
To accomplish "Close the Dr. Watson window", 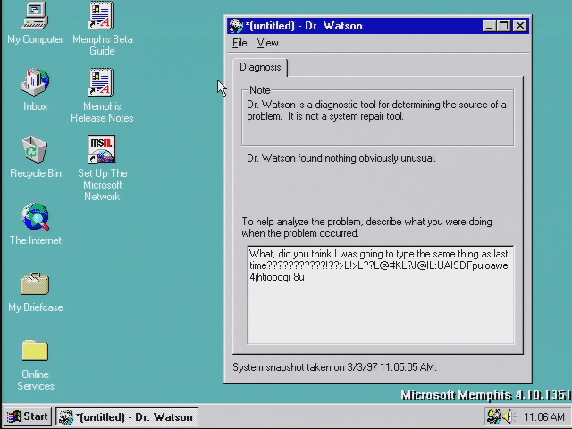I will 520,26.
